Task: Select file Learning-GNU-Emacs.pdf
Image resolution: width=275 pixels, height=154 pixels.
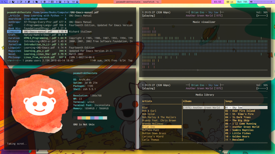Action: click(x=39, y=48)
